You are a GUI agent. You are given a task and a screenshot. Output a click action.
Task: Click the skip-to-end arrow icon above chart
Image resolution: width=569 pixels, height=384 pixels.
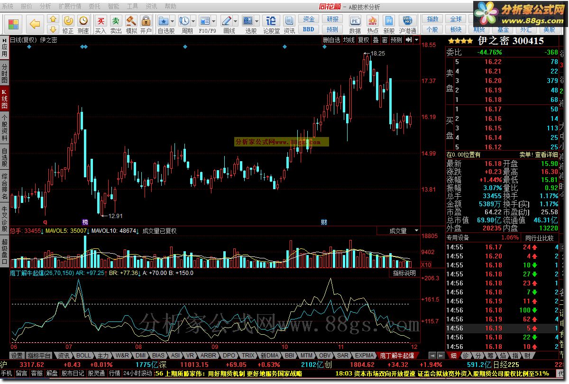(408, 40)
